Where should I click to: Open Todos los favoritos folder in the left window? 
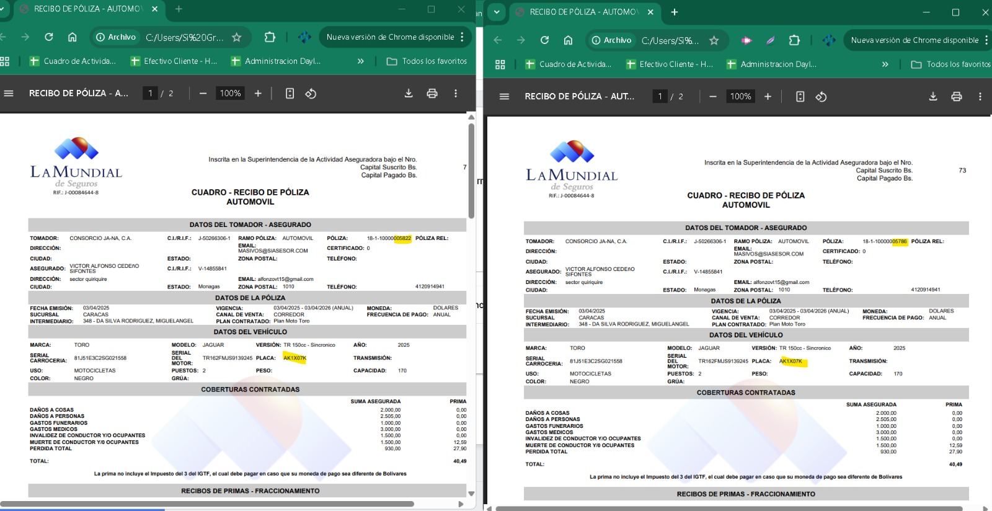[427, 61]
